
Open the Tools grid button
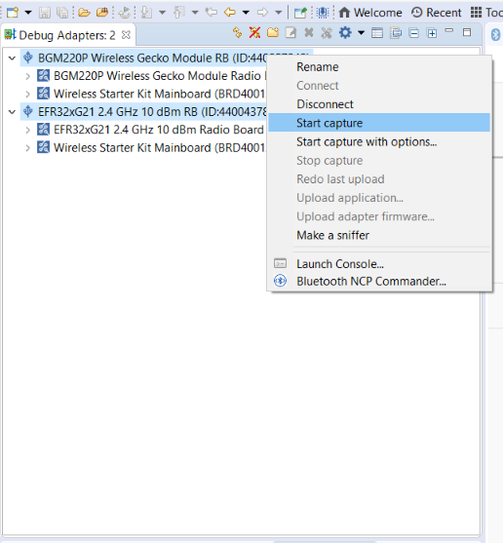point(486,13)
